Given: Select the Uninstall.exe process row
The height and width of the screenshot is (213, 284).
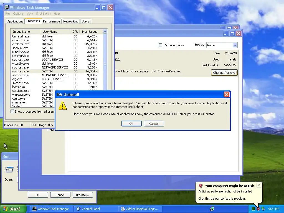Looking at the screenshot, I should (x=55, y=36).
